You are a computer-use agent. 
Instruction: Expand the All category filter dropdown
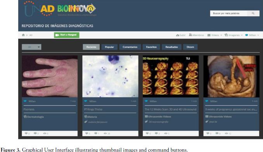(x=31, y=47)
